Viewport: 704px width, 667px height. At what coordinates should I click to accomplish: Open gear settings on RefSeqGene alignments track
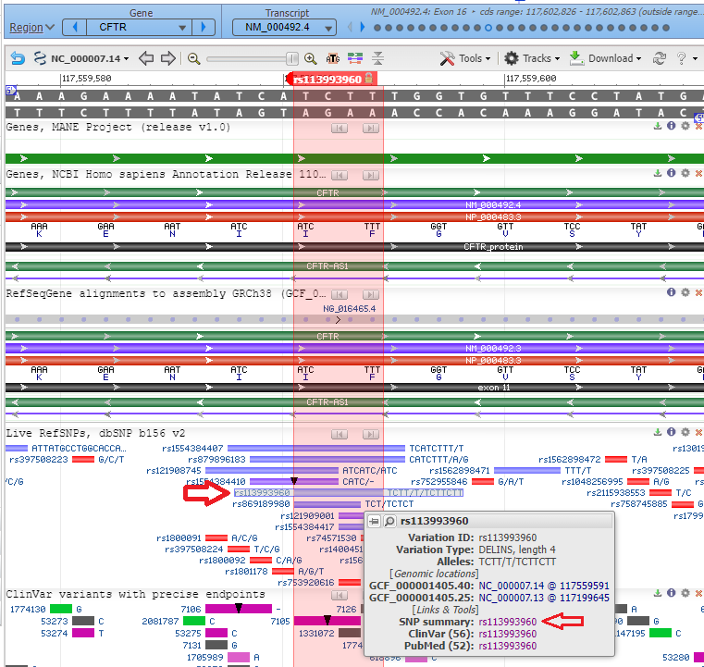point(685,292)
